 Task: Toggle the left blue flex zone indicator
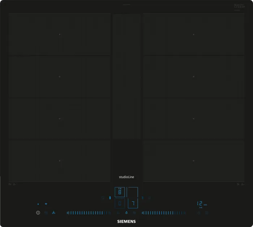110,198
